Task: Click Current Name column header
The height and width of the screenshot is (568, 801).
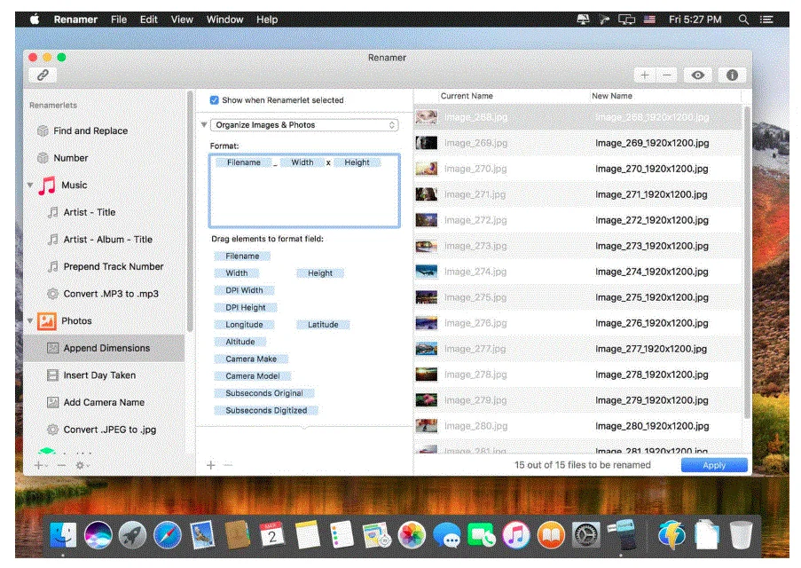Action: [x=467, y=96]
